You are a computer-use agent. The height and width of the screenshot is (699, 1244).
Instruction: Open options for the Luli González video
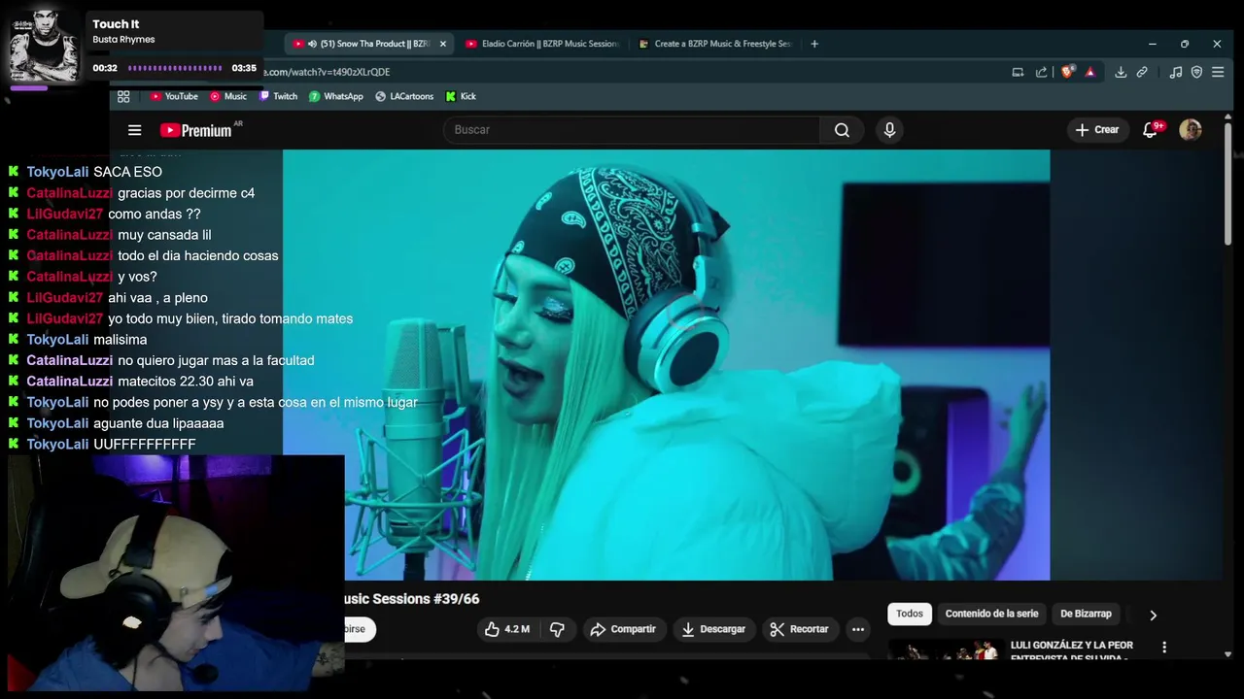[x=1164, y=647]
